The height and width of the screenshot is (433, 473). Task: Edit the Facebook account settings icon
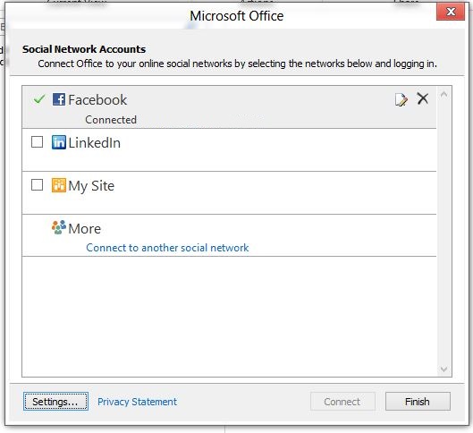401,100
